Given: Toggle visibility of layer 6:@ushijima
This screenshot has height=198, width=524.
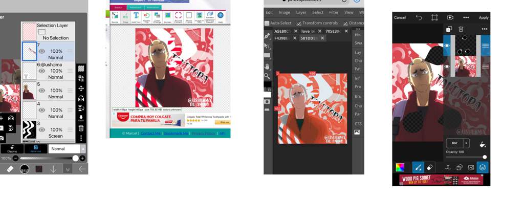Looking at the screenshot, I should click(x=42, y=71).
